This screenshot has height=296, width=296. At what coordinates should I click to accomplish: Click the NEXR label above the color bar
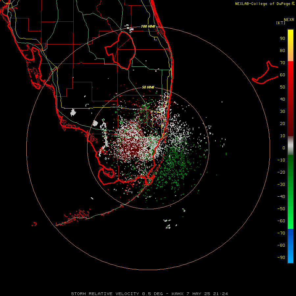coord(289,20)
